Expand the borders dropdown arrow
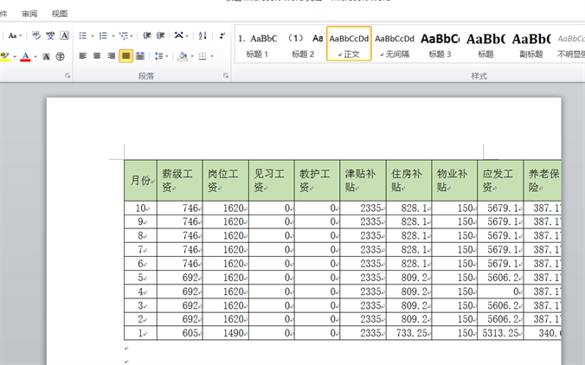585x365 pixels. (x=211, y=56)
